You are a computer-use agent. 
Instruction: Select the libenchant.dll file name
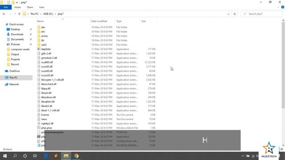(49, 84)
